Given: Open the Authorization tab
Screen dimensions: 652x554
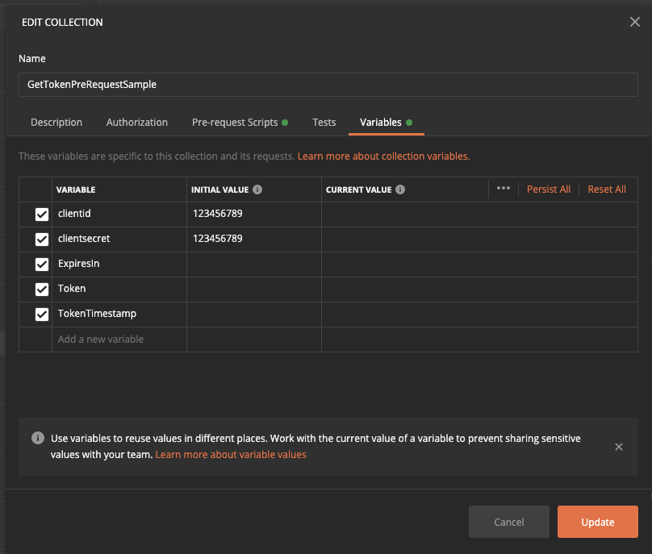Looking at the screenshot, I should (137, 123).
